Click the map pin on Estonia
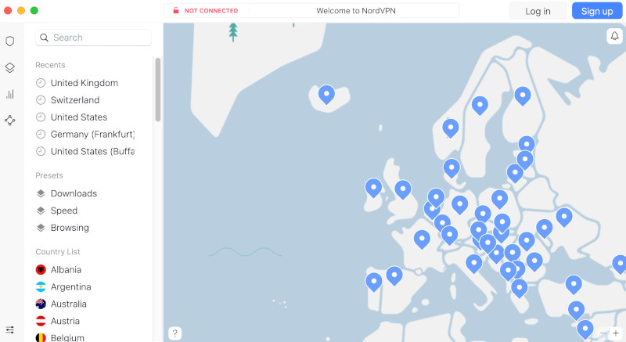Image resolution: width=626 pixels, height=342 pixels. [527, 146]
